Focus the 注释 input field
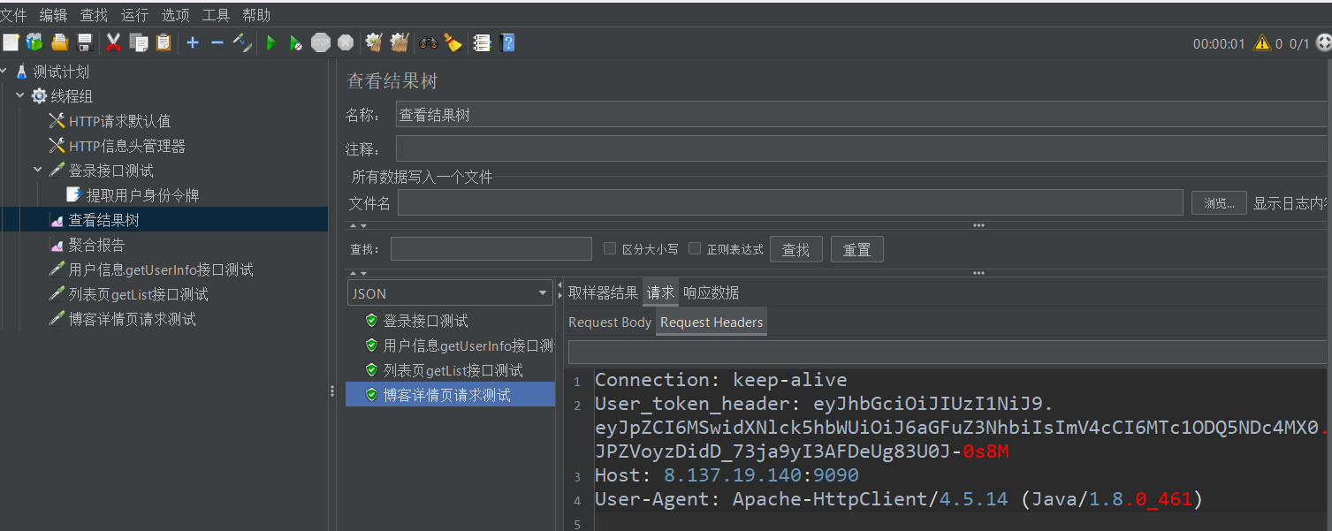 click(x=862, y=149)
